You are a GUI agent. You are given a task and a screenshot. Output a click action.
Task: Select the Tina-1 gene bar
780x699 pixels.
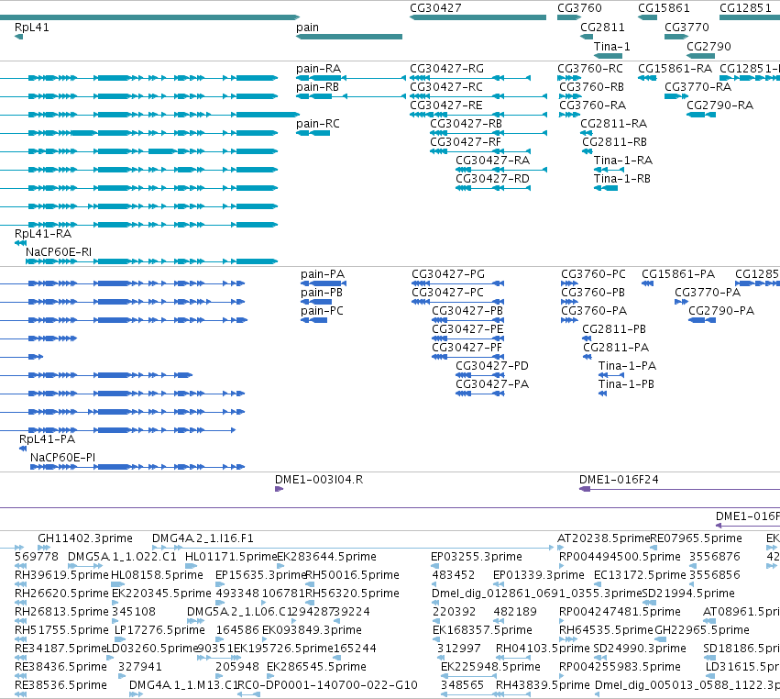(x=608, y=55)
